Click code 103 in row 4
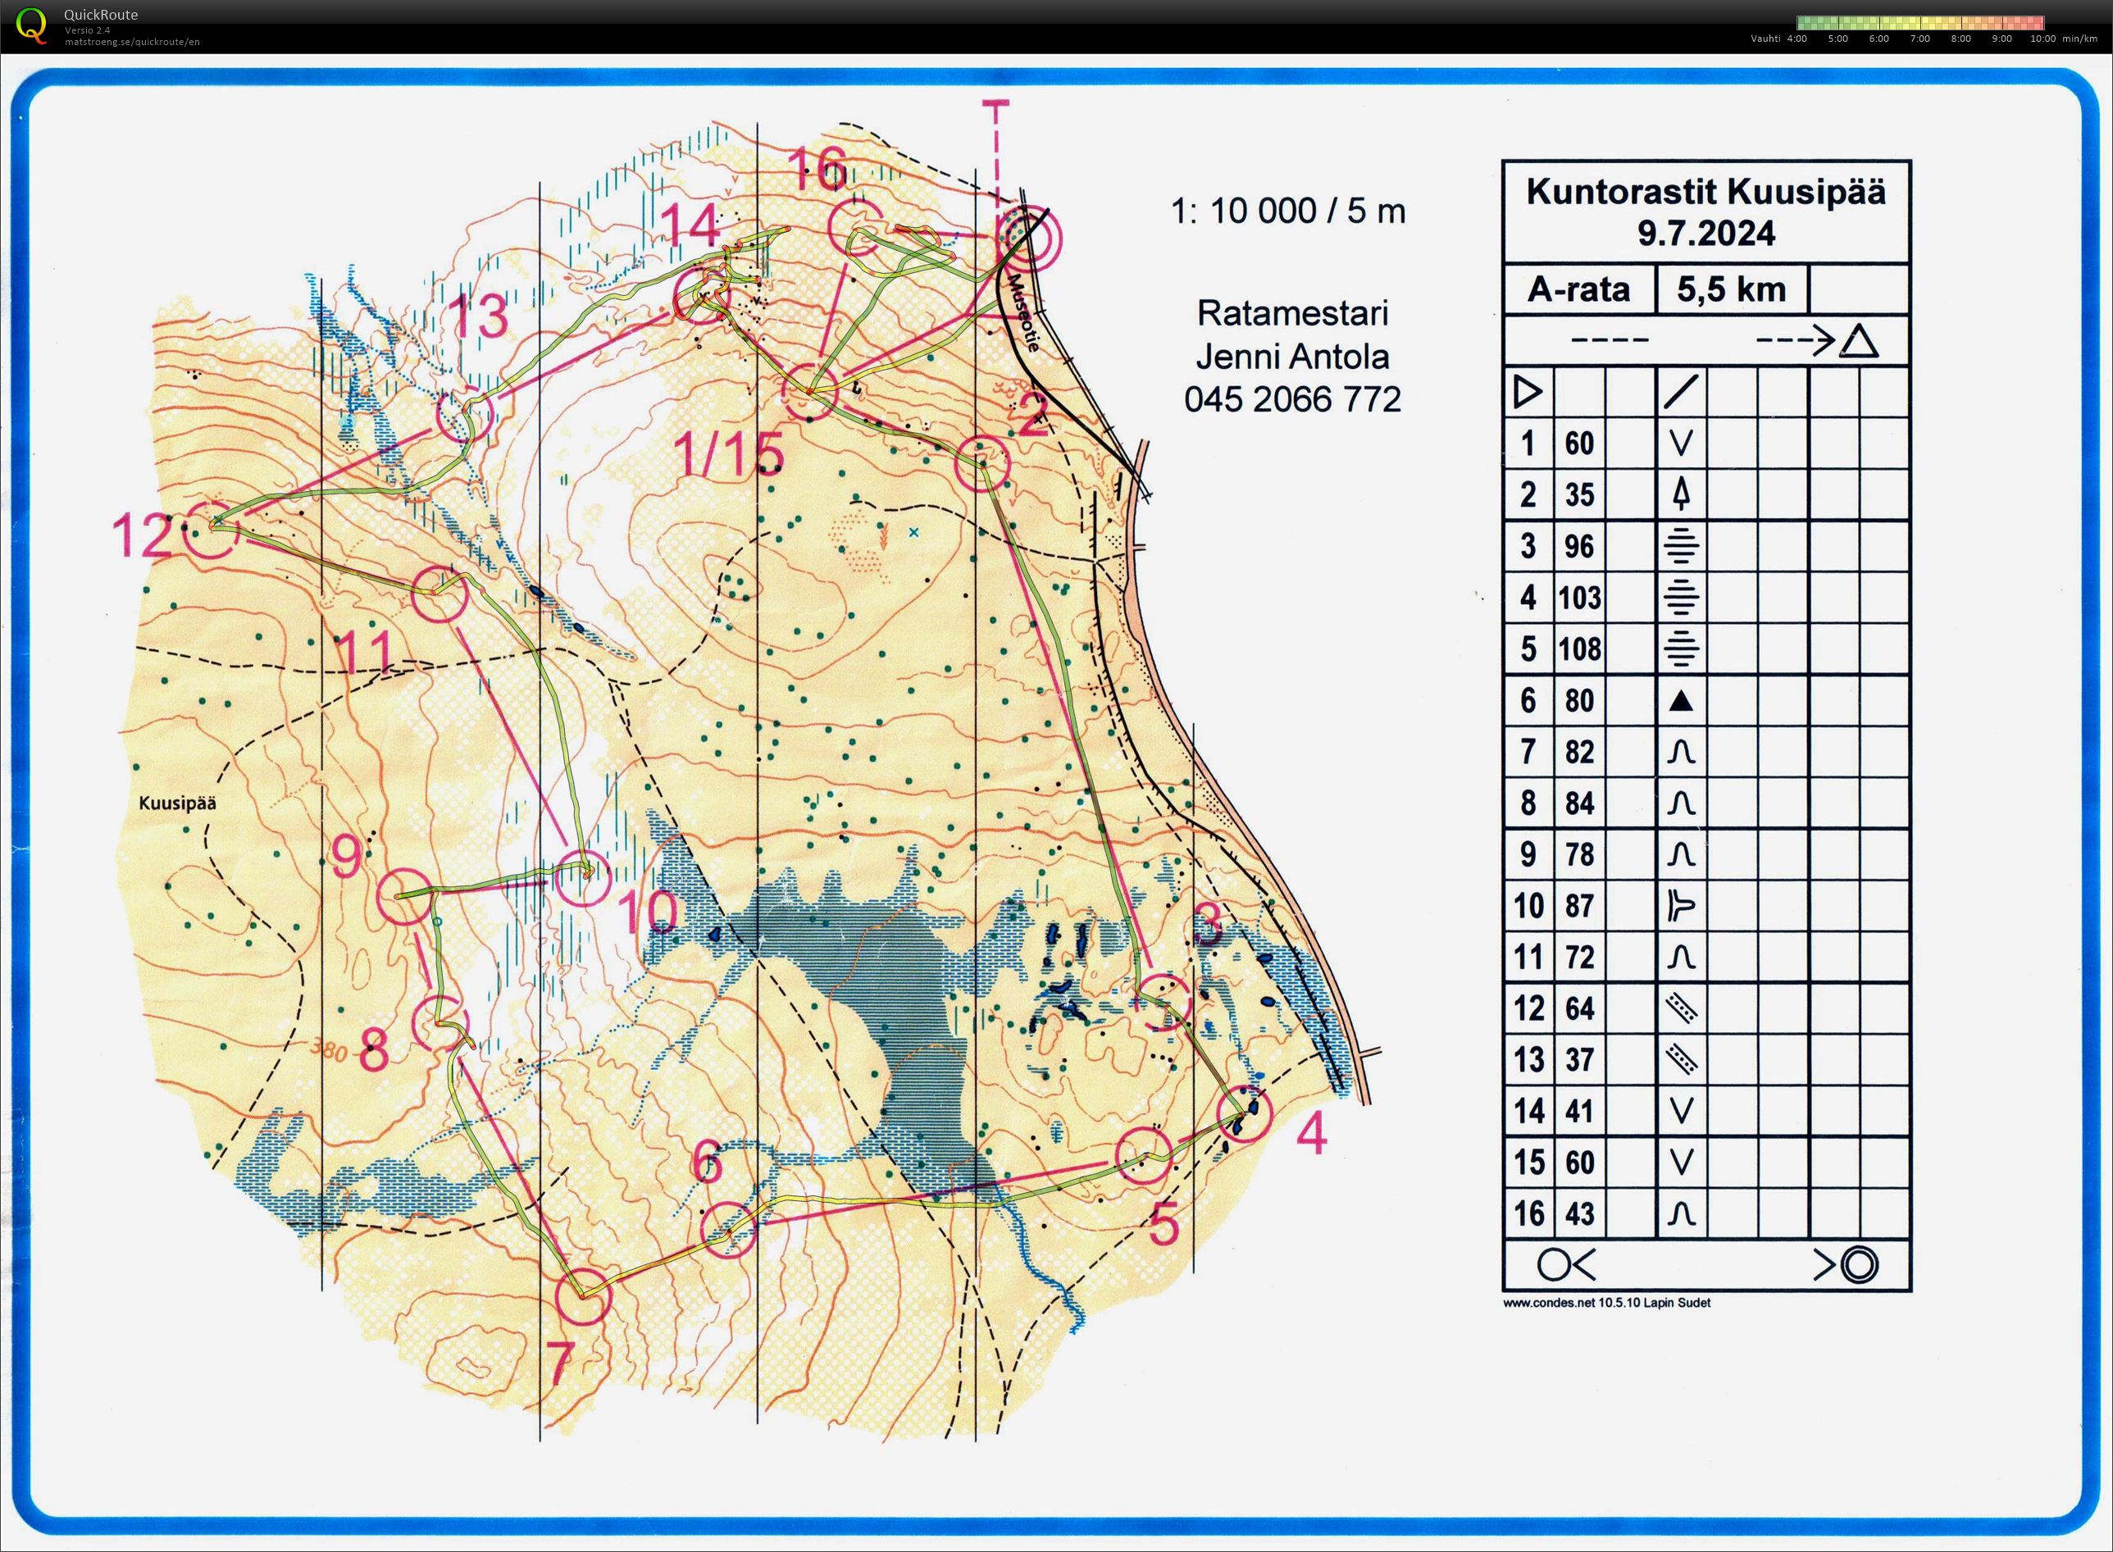2113x1552 pixels. point(1579,598)
